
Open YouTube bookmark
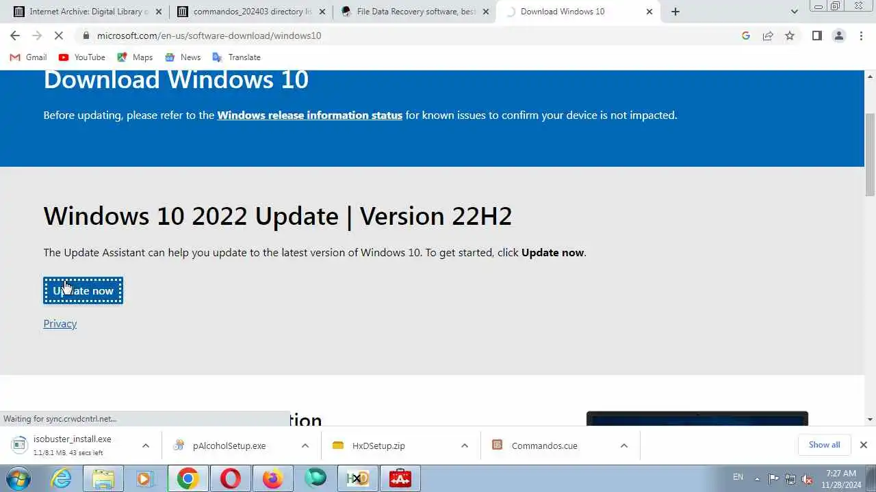[x=82, y=57]
